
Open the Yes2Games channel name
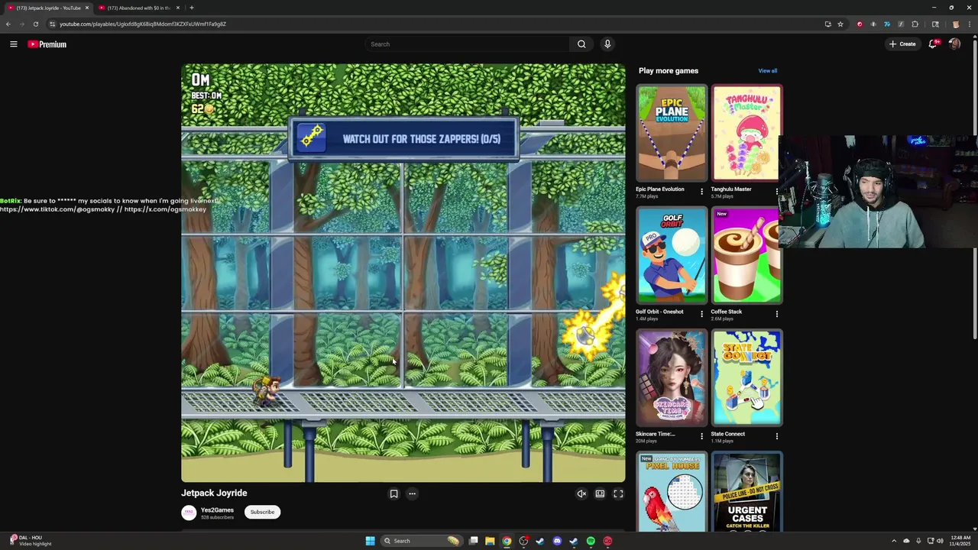(x=217, y=510)
